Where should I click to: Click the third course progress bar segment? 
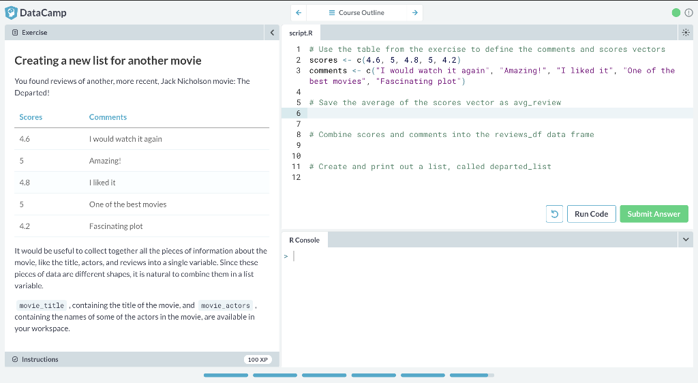click(324, 375)
